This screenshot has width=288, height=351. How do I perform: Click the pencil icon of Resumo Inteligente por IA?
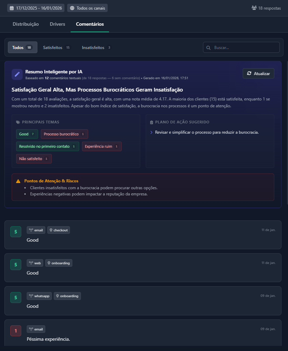tap(17, 74)
